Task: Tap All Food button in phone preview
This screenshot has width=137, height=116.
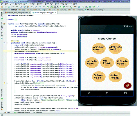Action: [107, 62]
